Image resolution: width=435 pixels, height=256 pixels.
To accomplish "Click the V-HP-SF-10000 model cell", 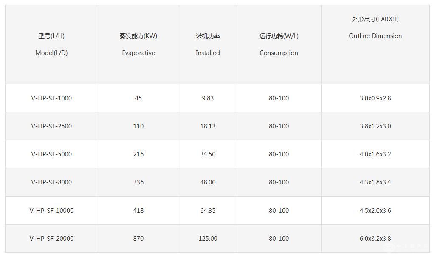I will coord(51,211).
